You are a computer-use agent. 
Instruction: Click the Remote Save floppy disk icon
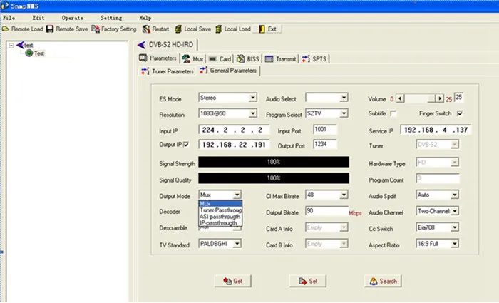coord(50,29)
